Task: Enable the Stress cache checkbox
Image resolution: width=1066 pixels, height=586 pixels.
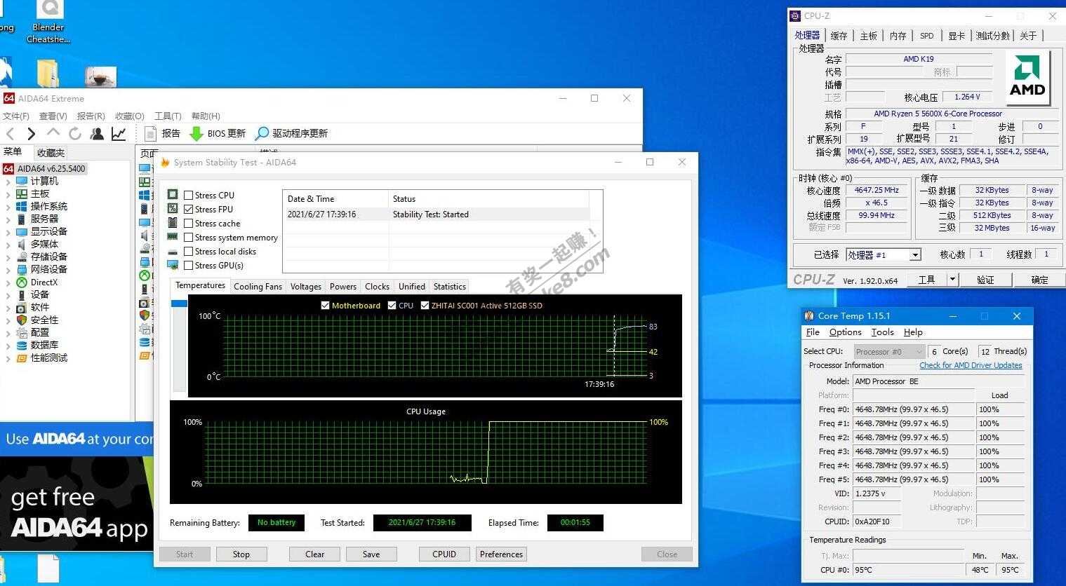Action: tap(188, 223)
